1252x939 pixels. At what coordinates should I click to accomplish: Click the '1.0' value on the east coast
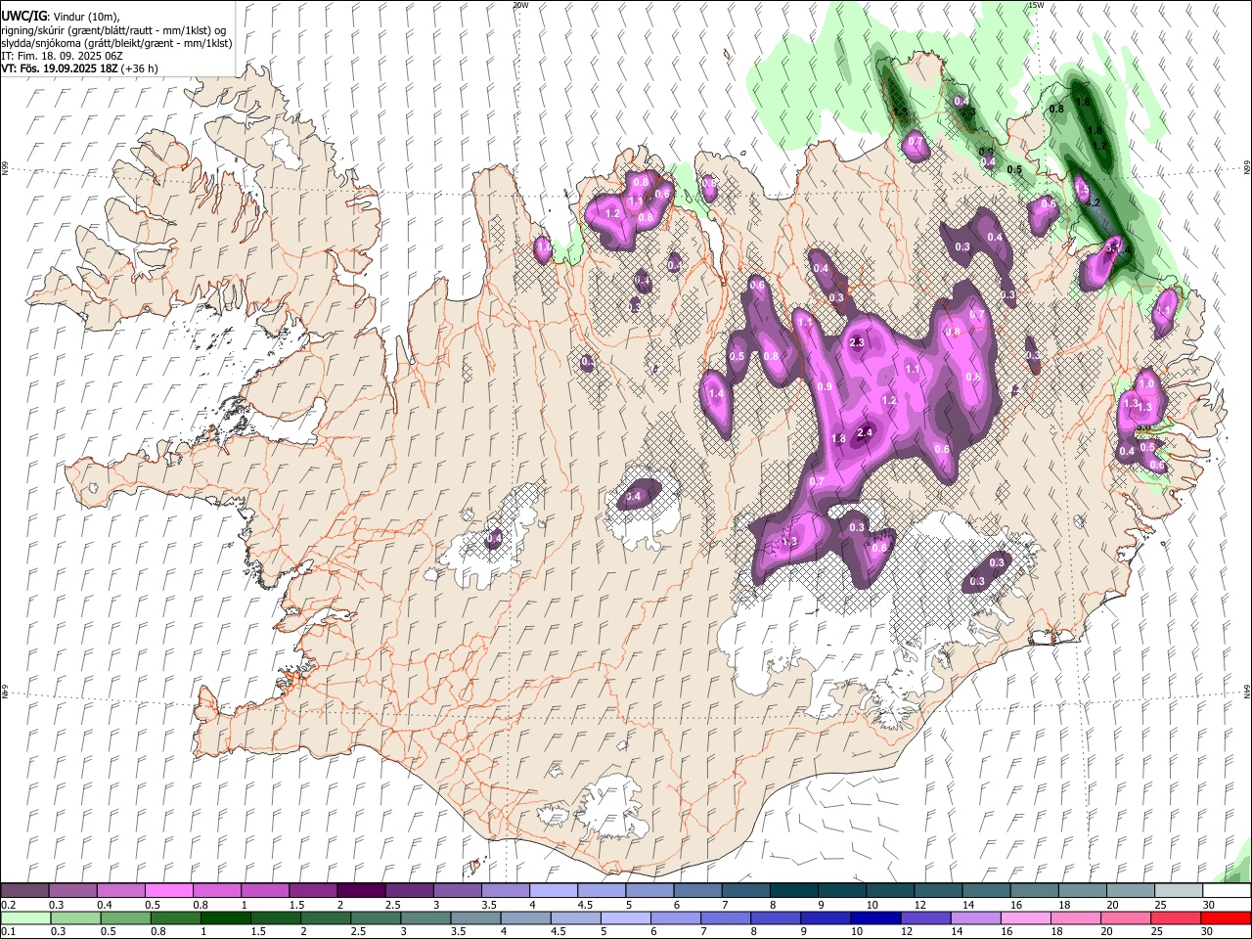tap(1146, 385)
